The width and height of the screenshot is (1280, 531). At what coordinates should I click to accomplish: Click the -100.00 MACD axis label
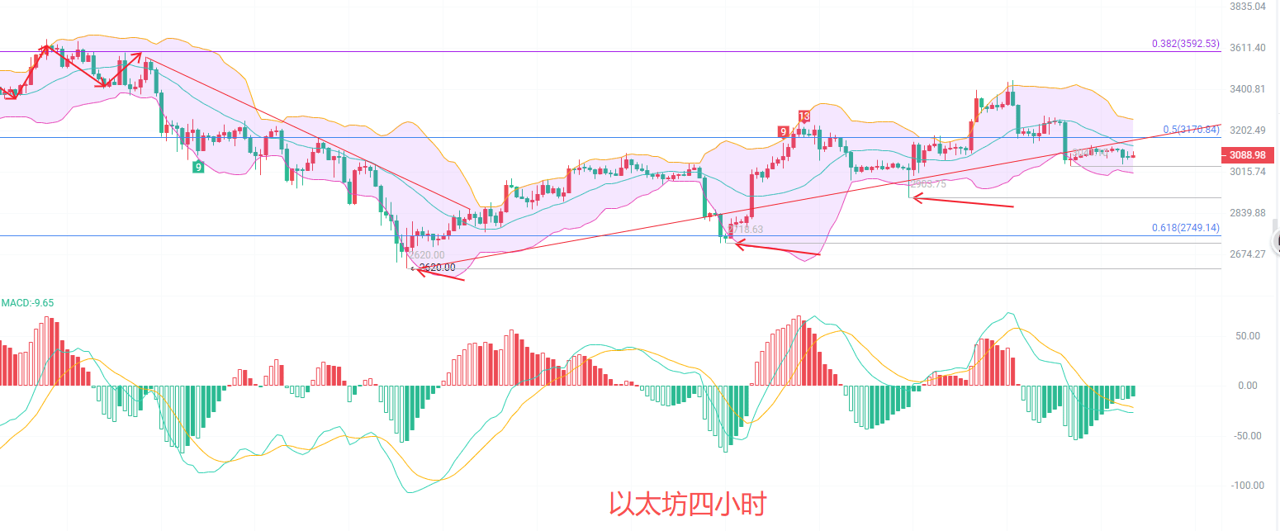click(1247, 486)
